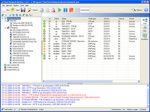Create a new network with New button
This screenshot has width=150, height=112.
tap(6, 10)
